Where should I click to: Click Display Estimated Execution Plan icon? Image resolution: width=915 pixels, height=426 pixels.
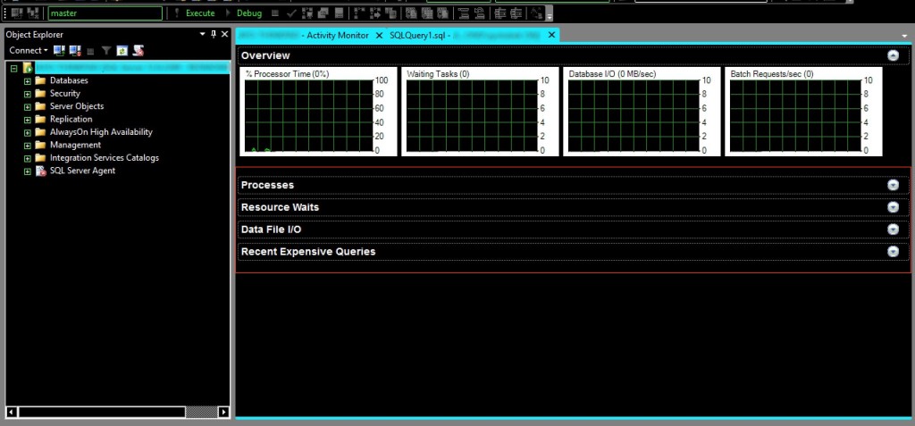click(x=307, y=13)
